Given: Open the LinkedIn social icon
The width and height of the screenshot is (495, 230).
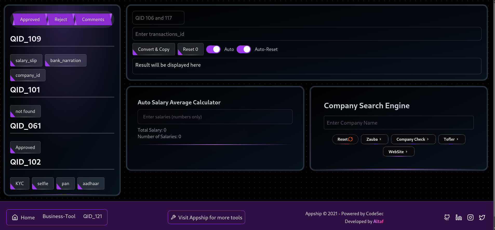Looking at the screenshot, I should click(x=459, y=218).
